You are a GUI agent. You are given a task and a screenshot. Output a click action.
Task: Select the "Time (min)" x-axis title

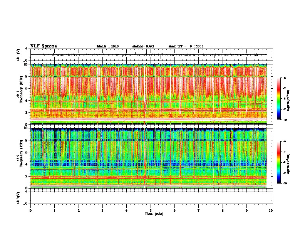154,214
